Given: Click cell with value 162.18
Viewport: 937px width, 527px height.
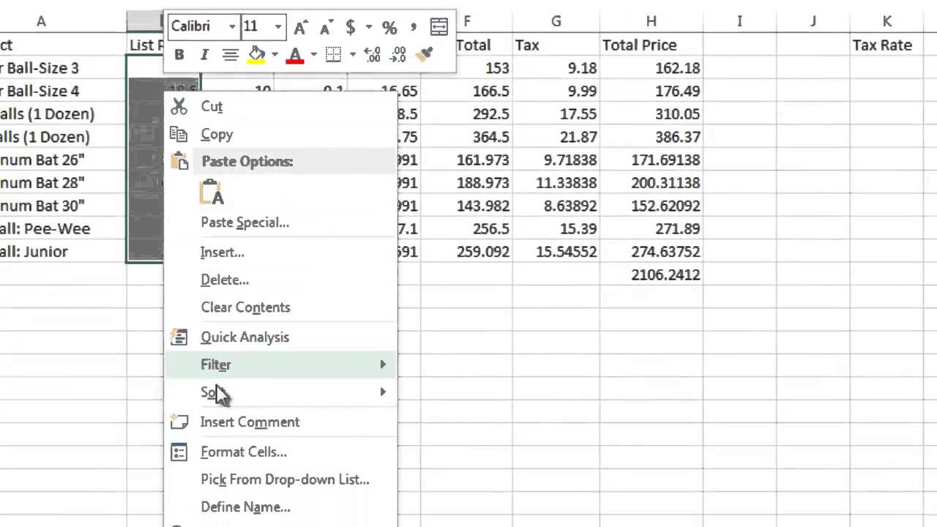Looking at the screenshot, I should pos(652,68).
